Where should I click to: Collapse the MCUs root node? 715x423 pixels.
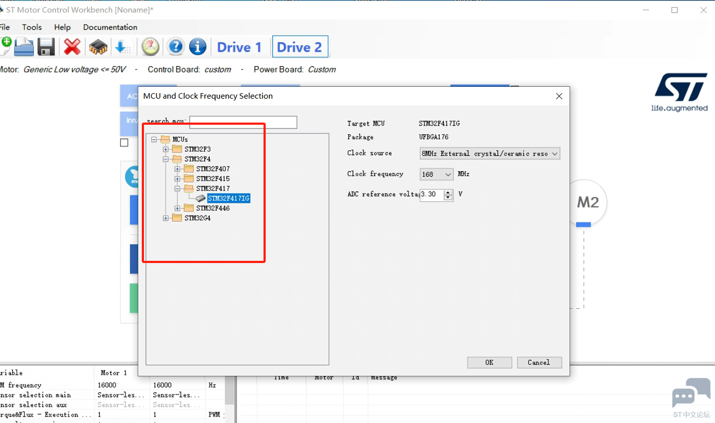(x=154, y=139)
